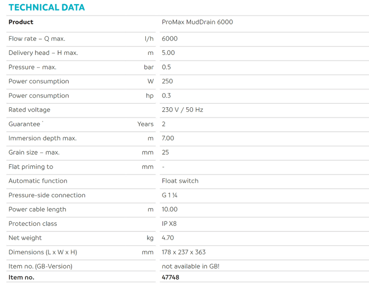Select the Delivery head – H max. label
This screenshot has width=369, height=286.
pos(43,53)
